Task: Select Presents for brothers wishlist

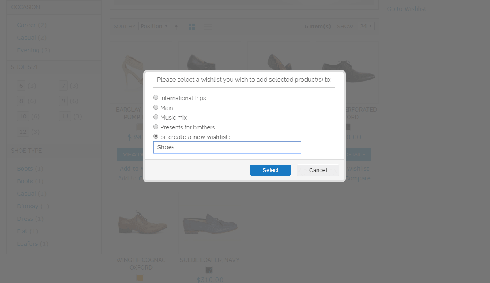Action: (x=156, y=127)
